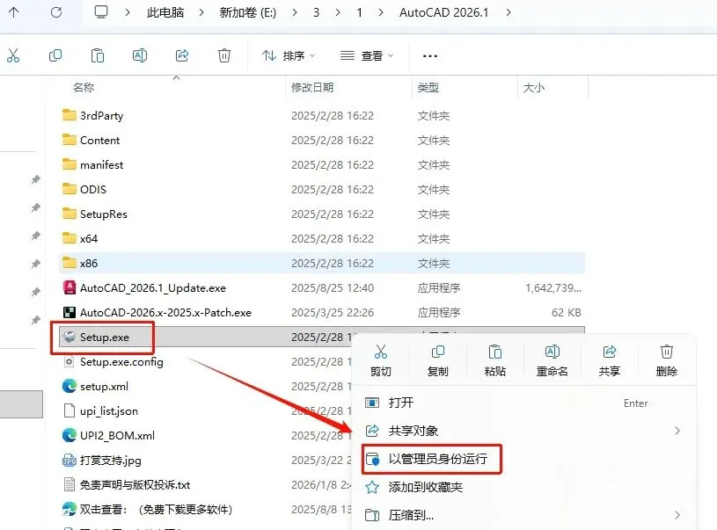This screenshot has height=530, width=717.
Task: Select the manifest folder
Action: coord(322,165)
